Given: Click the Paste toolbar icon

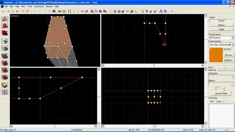Looking at the screenshot, I should click(54, 11).
